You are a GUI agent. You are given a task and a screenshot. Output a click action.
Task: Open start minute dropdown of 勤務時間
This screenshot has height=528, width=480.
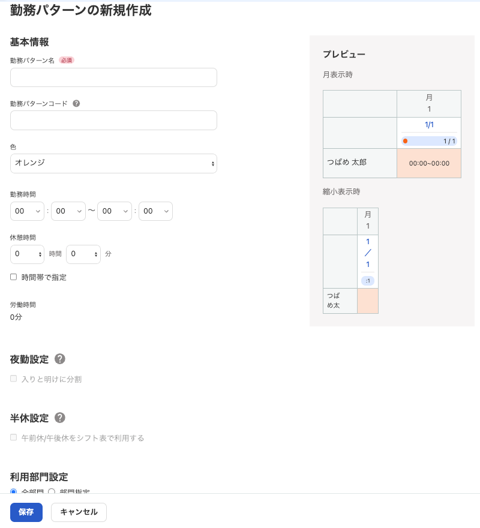click(x=68, y=211)
